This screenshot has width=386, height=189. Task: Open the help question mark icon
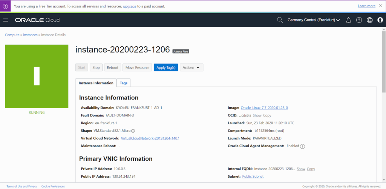359,20
